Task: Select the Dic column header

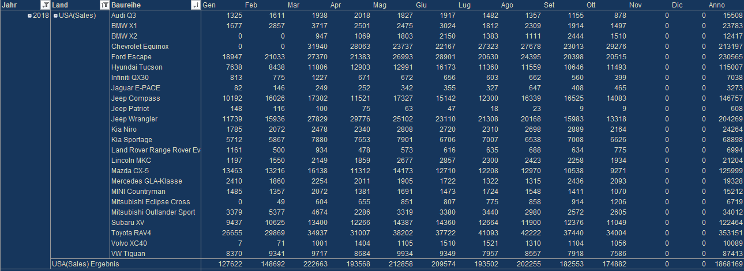Action: [x=677, y=5]
